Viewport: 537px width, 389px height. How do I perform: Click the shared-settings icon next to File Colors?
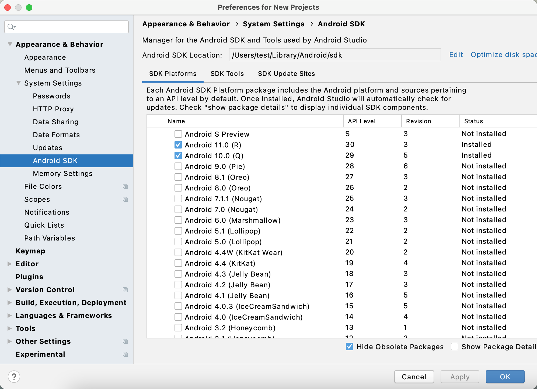tap(125, 186)
